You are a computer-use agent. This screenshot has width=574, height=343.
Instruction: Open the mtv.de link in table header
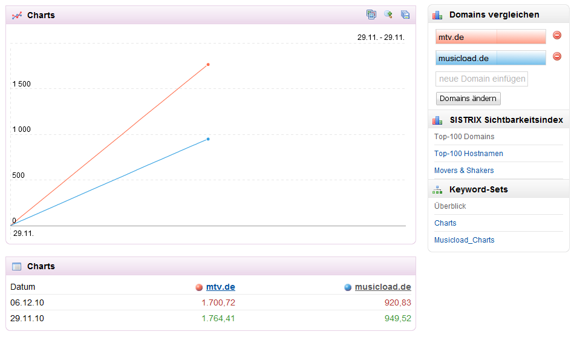220,287
